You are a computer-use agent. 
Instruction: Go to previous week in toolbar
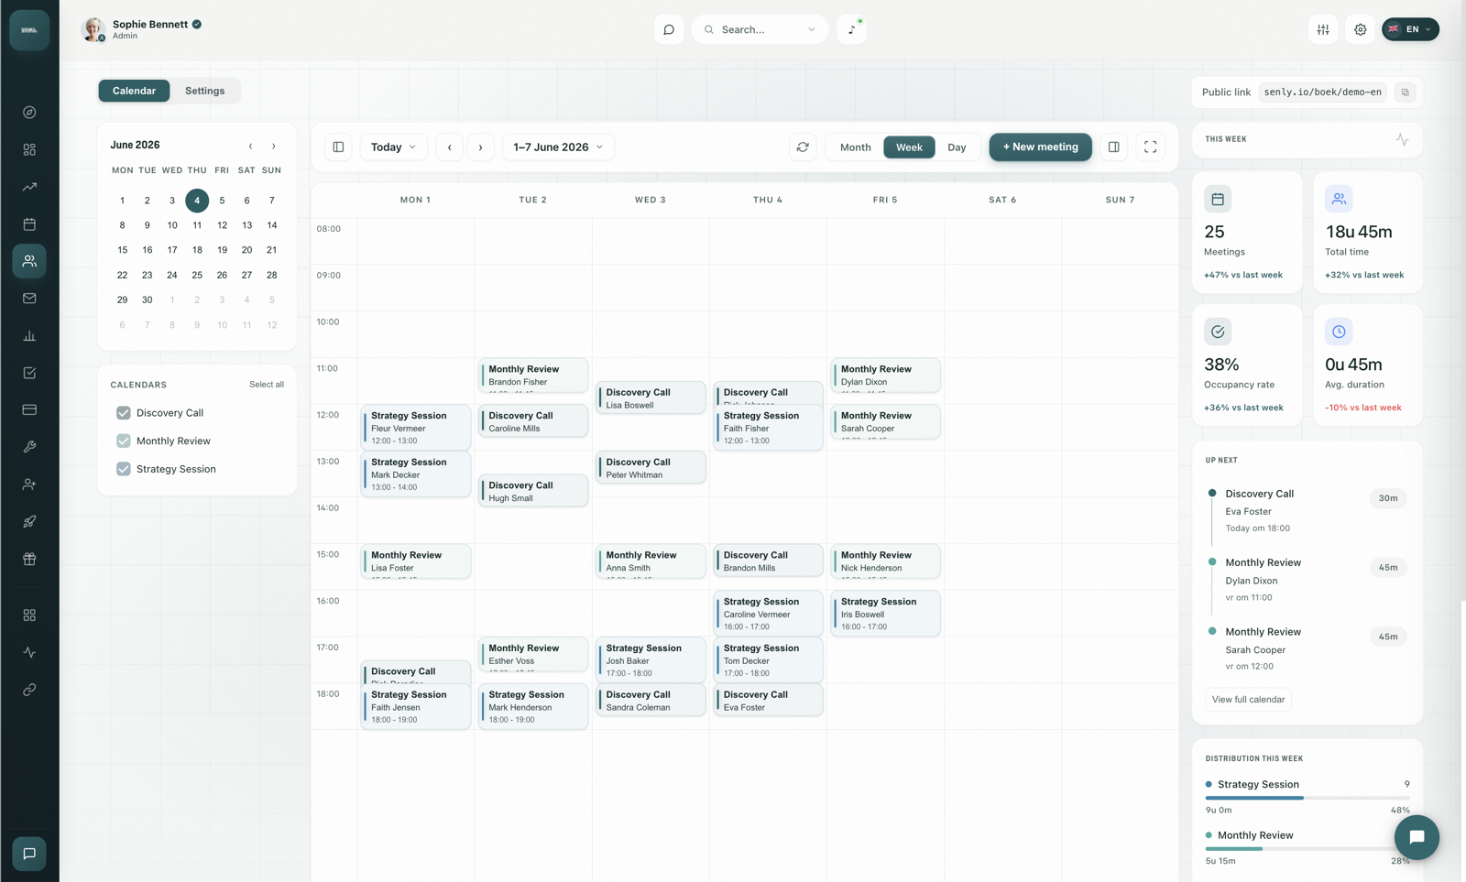click(450, 147)
